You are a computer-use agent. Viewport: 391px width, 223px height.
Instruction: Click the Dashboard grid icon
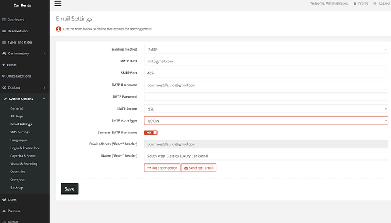4,19
